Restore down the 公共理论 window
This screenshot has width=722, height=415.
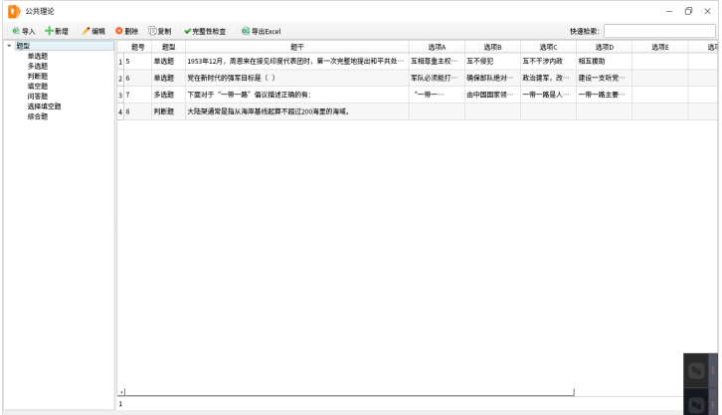pyautogui.click(x=688, y=12)
